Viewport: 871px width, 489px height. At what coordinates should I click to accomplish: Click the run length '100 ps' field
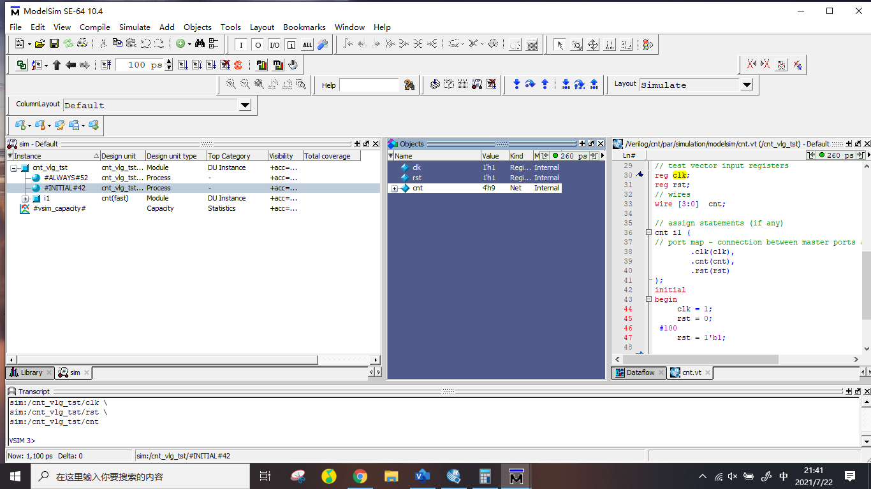coord(140,65)
